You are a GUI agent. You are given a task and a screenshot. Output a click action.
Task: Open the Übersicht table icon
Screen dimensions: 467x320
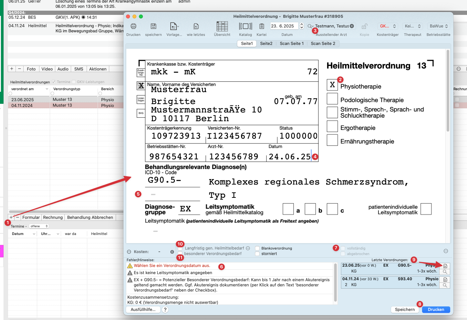222,26
